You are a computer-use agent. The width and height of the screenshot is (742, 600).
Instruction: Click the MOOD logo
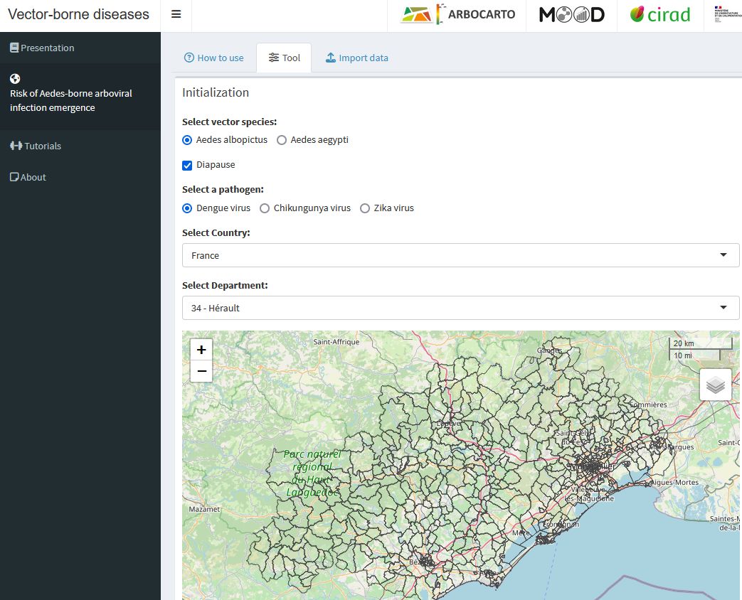(x=571, y=15)
